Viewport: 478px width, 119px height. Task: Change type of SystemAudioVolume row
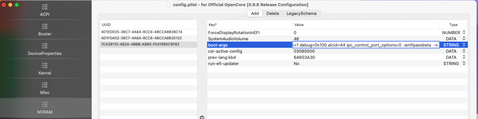point(464,39)
